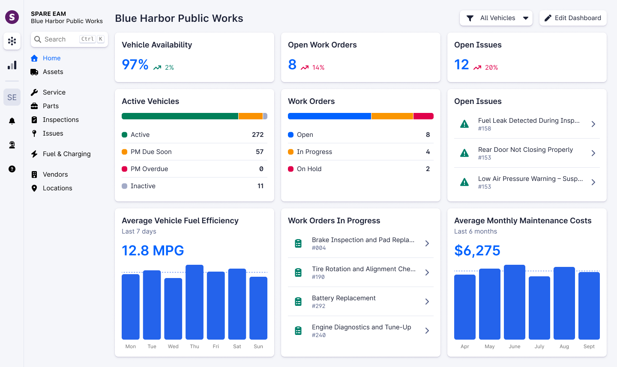Open the help question mark icon
The width and height of the screenshot is (617, 367).
(12, 169)
